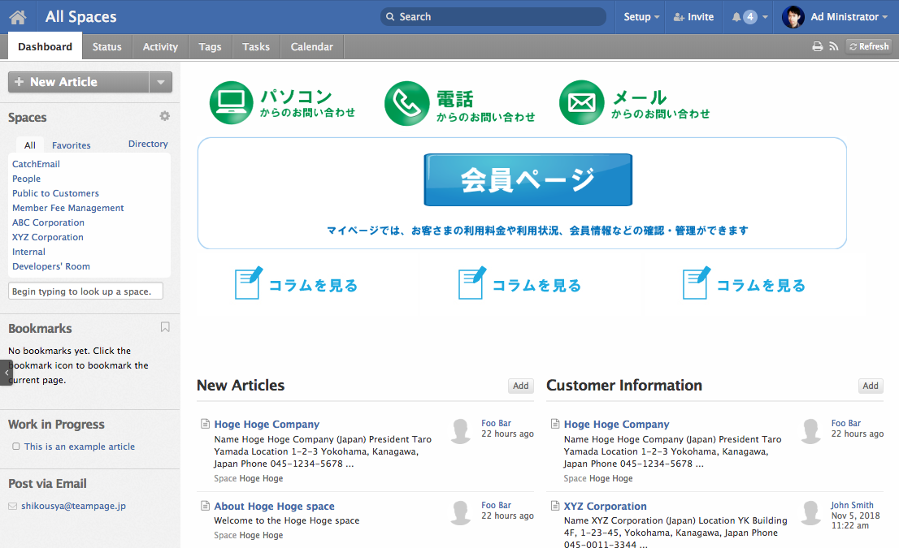Open the RSS feed icon
The width and height of the screenshot is (899, 548).
tap(833, 47)
